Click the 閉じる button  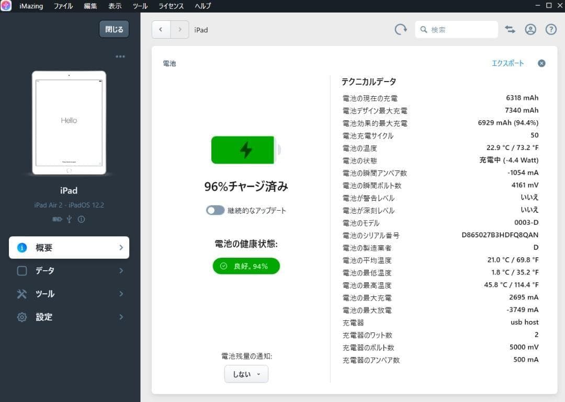pos(114,29)
